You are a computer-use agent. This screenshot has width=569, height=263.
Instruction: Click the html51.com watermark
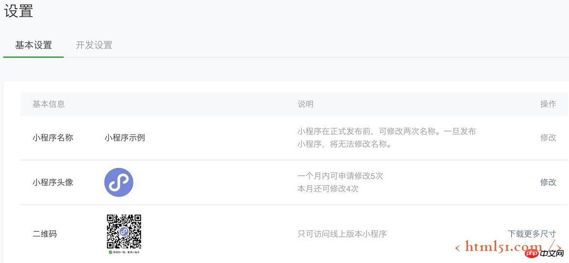[503, 247]
